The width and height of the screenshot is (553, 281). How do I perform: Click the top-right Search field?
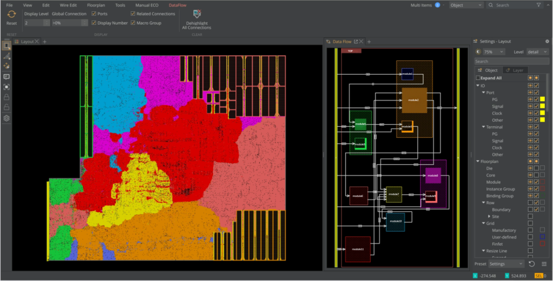click(515, 5)
